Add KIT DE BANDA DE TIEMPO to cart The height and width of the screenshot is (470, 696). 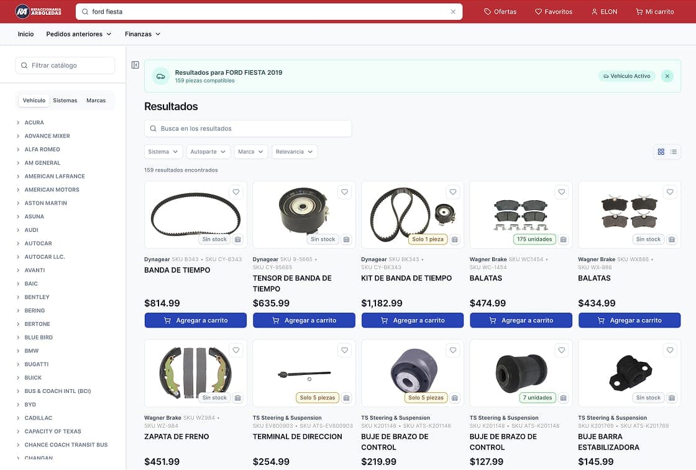[x=413, y=320]
